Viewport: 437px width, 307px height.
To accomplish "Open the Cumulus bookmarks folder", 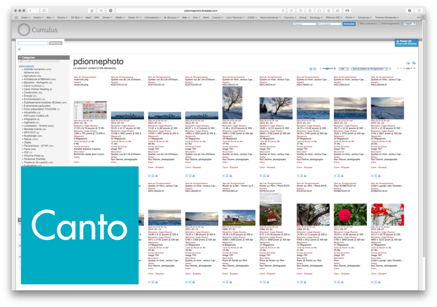I will 290,18.
